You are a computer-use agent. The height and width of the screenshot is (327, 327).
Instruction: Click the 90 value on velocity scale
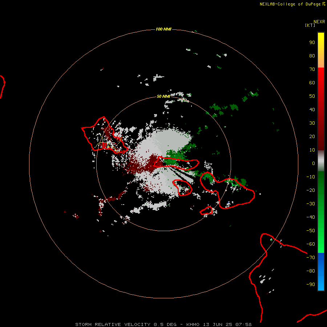click(312, 43)
